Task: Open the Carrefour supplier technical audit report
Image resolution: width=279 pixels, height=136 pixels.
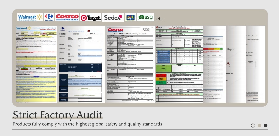Action: 81,64
